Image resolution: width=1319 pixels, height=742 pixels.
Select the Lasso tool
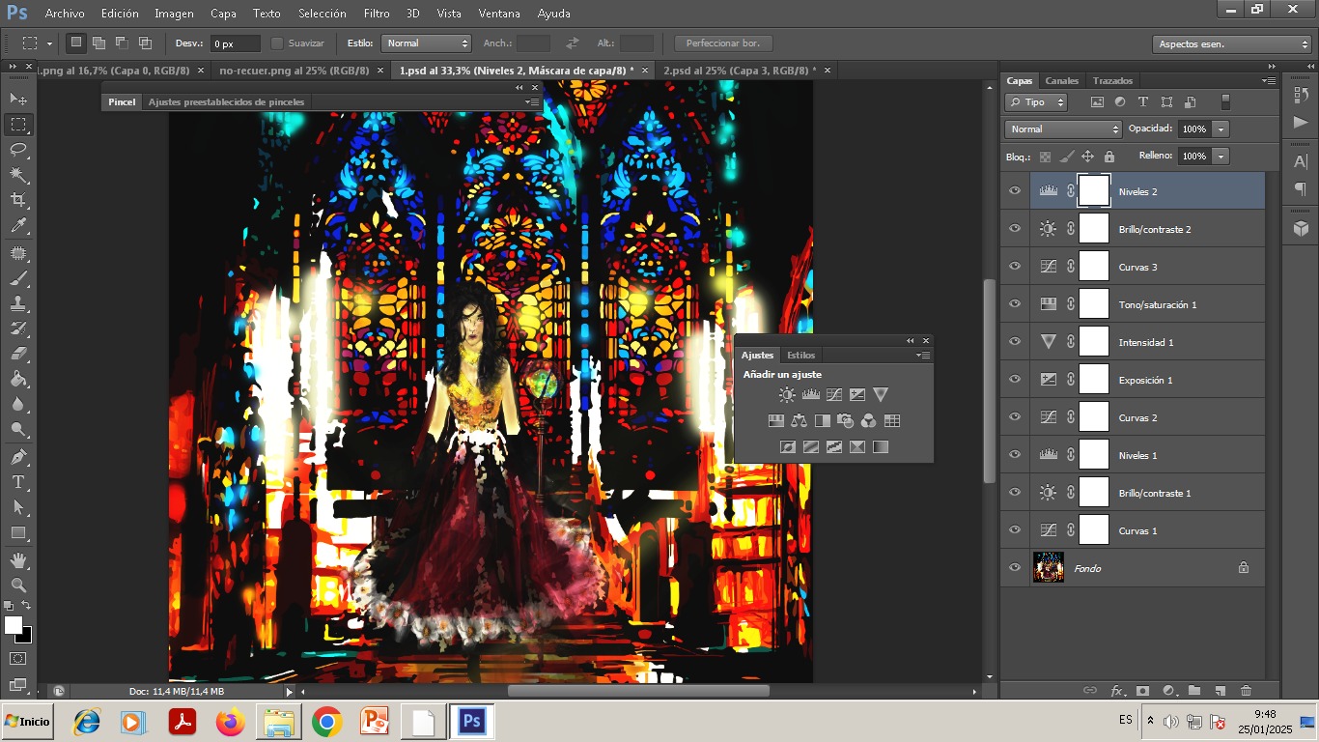click(x=18, y=150)
